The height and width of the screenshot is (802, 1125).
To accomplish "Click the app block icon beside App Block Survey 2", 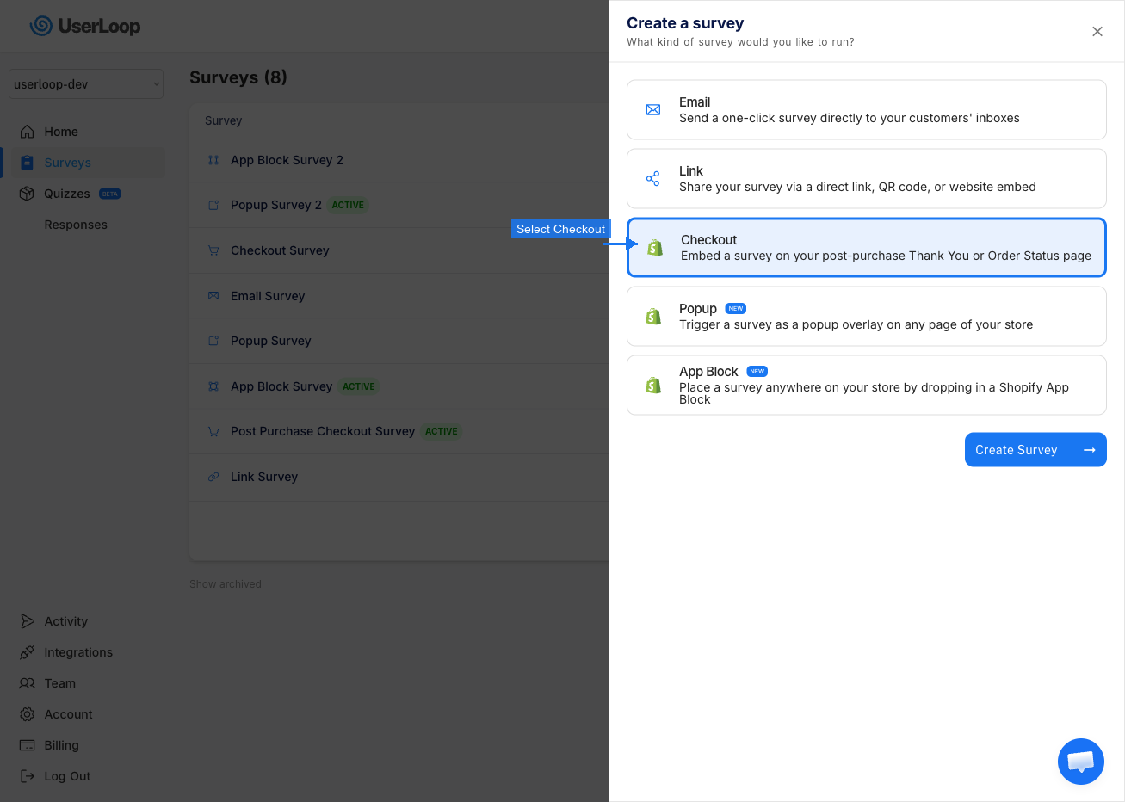I will point(213,160).
